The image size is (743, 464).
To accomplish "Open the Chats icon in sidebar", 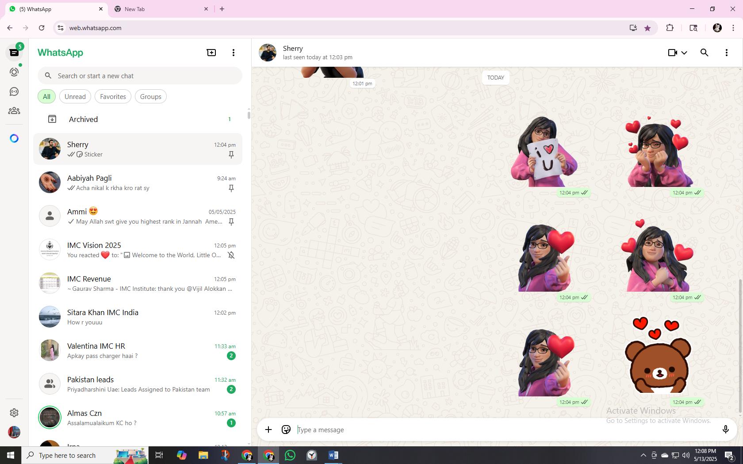I will (14, 53).
